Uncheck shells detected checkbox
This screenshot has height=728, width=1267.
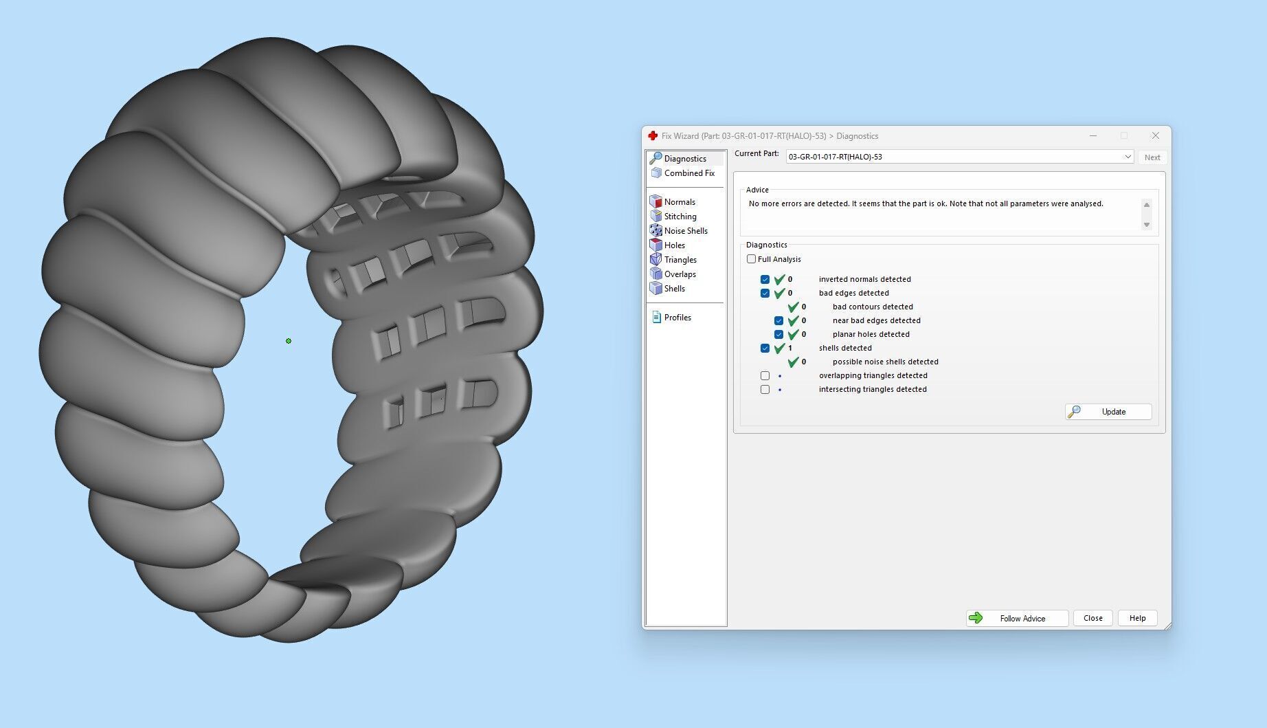coord(765,348)
